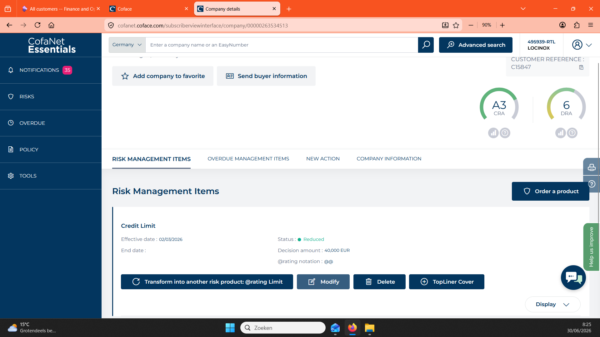600x337 pixels.
Task: Expand the user account chevron
Action: (589, 45)
